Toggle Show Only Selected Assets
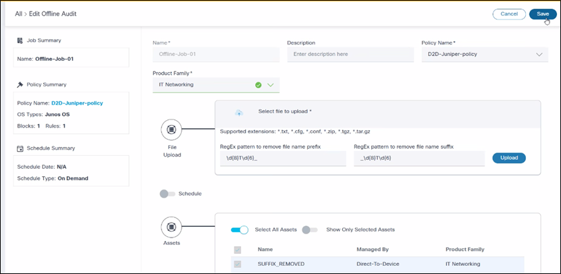This screenshot has height=274, width=561. (x=310, y=229)
